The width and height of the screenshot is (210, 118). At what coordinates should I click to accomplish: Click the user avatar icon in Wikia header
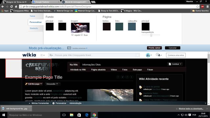(148, 55)
